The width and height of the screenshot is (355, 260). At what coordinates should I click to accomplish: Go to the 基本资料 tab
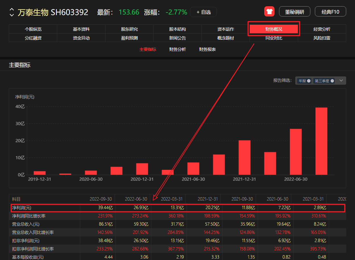tap(81, 29)
